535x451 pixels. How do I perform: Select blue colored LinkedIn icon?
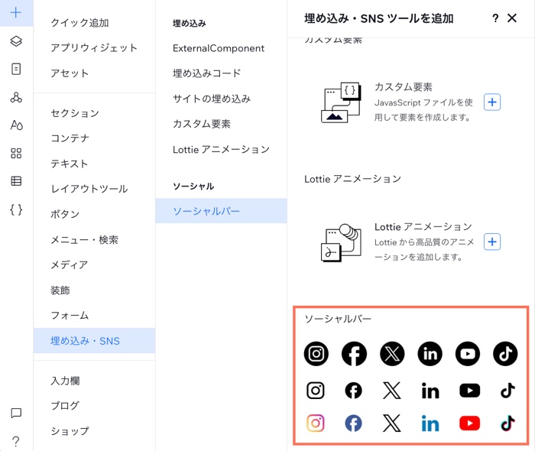pyautogui.click(x=430, y=423)
